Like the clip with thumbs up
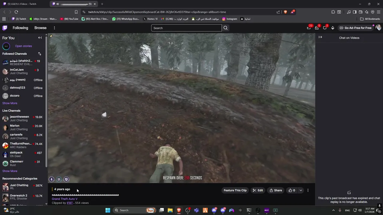Image resolution: width=383 pixels, height=215 pixels. click(x=292, y=190)
